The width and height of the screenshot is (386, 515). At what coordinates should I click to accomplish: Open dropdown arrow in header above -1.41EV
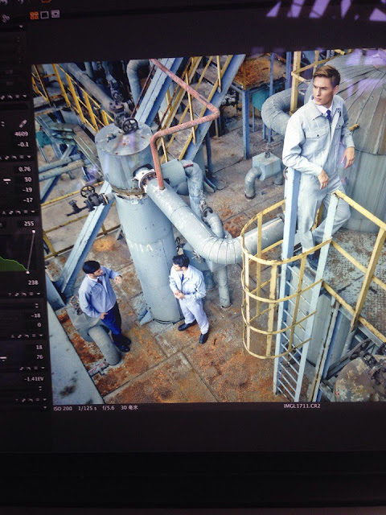(43, 369)
